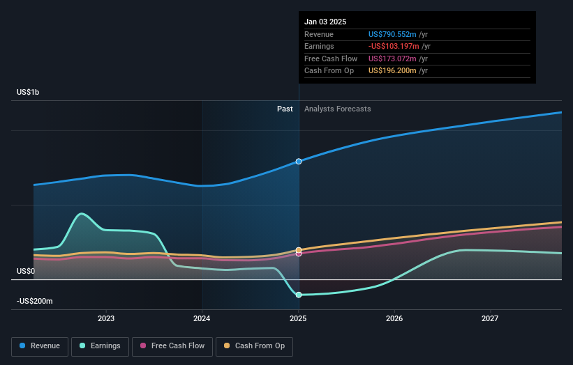Click the 2023 x-axis label
Image resolution: width=573 pixels, height=365 pixels.
pos(106,318)
